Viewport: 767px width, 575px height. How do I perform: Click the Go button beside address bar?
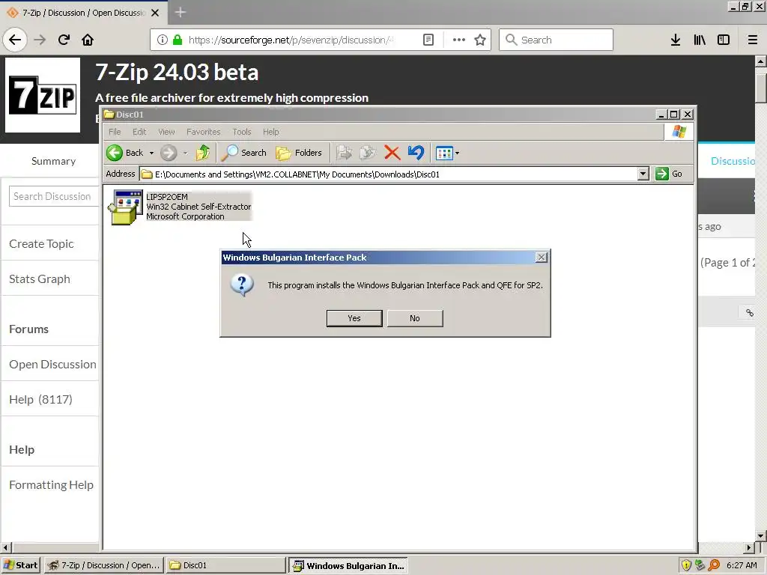669,174
